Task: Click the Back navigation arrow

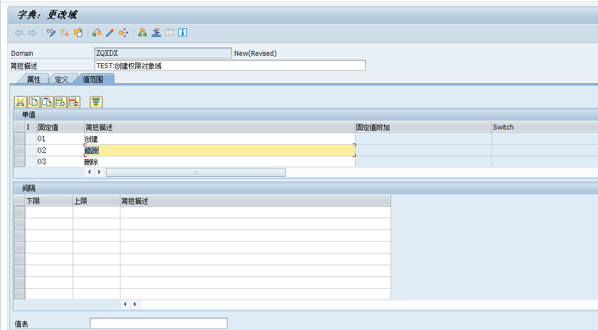Action: point(18,32)
